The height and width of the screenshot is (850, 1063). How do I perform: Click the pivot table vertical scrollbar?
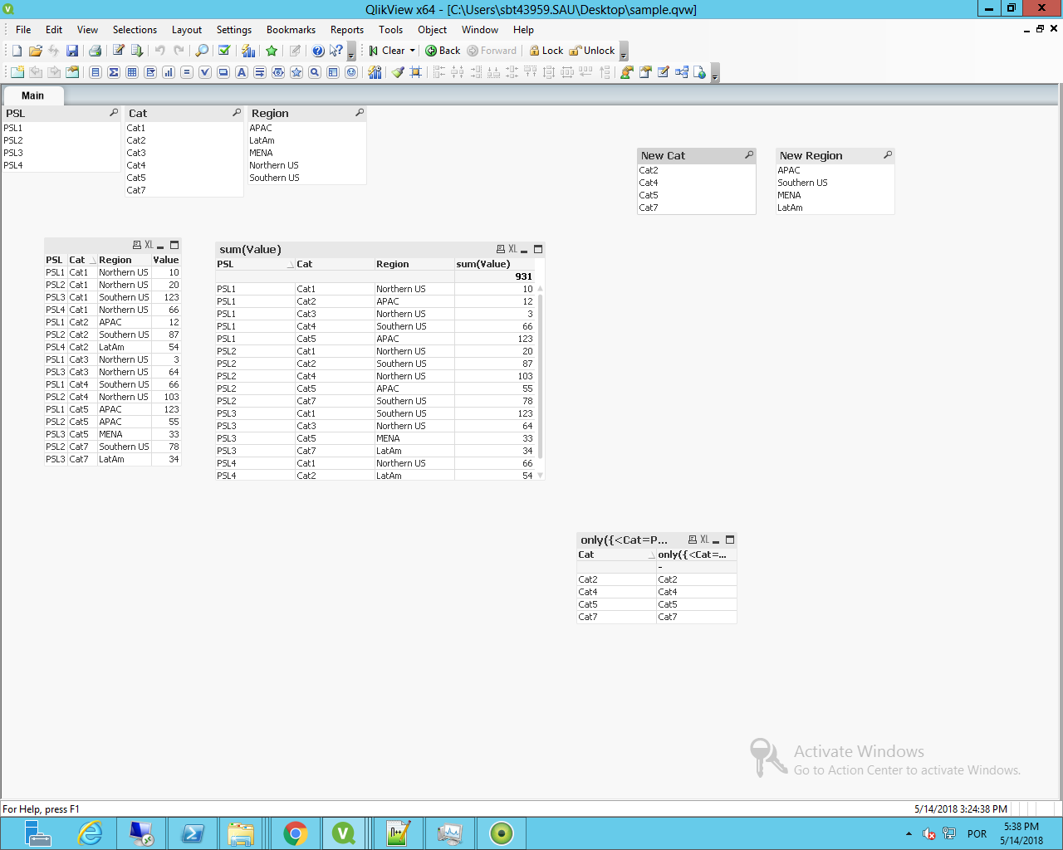tap(541, 376)
